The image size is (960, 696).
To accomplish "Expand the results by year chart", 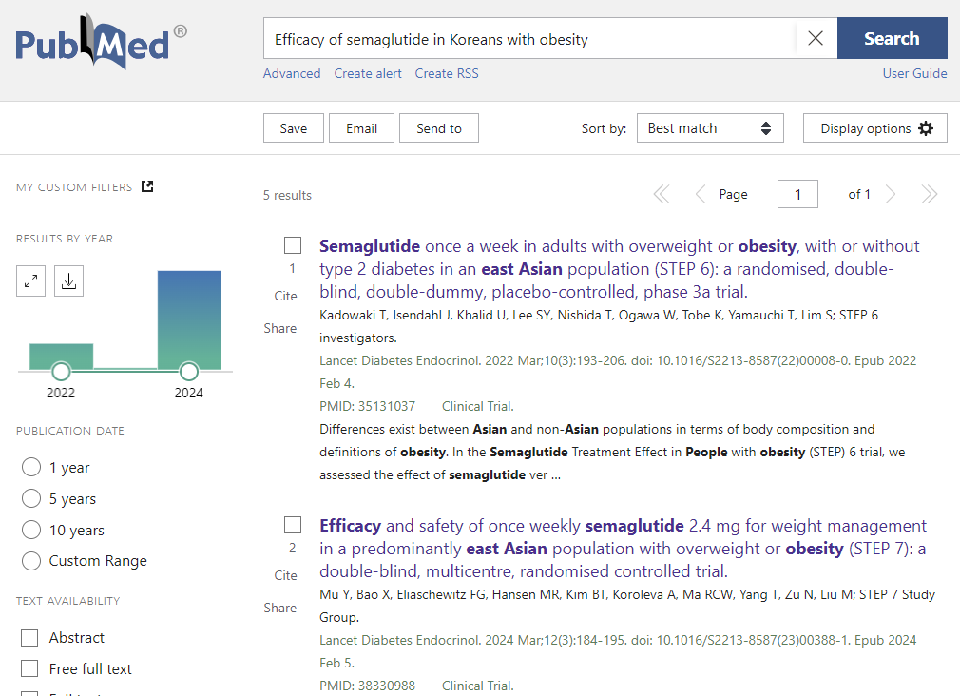I will 30,281.
